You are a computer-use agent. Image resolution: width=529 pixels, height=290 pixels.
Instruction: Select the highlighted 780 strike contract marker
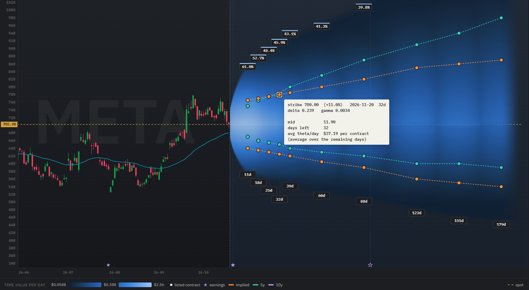click(279, 95)
